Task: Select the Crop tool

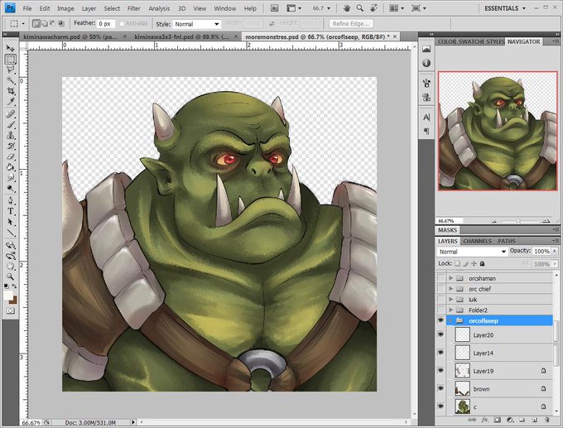Action: click(x=11, y=91)
